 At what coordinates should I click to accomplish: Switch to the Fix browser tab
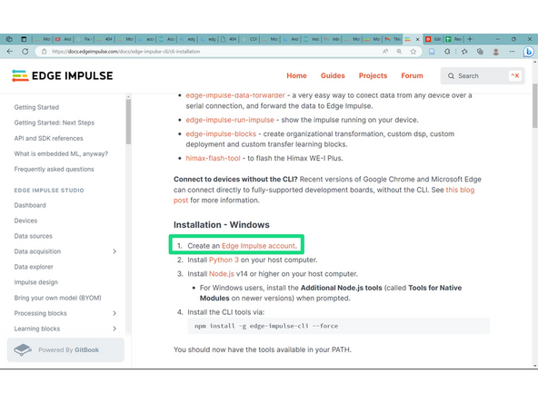[84, 39]
